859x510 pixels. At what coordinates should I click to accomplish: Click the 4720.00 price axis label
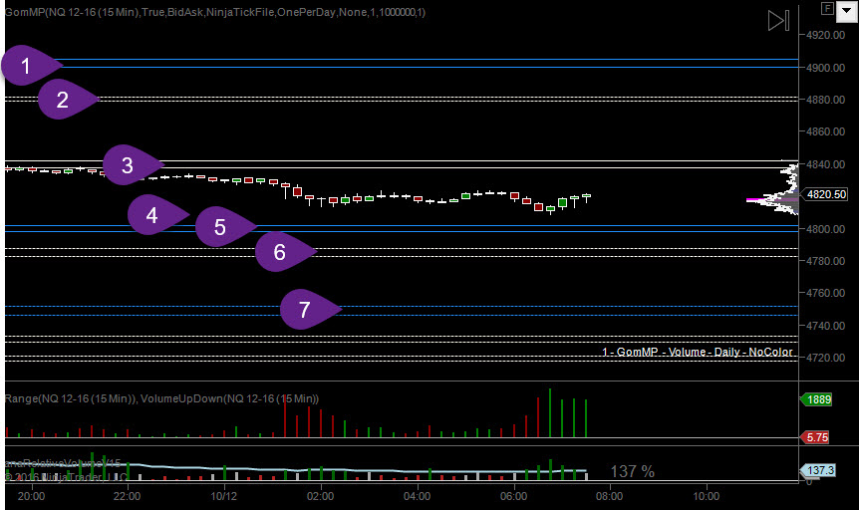tap(825, 358)
